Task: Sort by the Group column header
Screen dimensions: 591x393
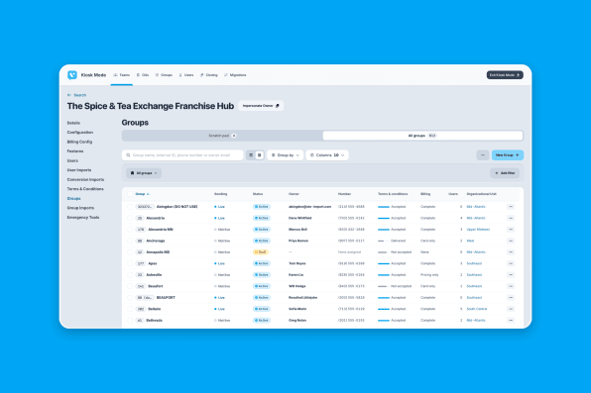Action: coord(142,194)
